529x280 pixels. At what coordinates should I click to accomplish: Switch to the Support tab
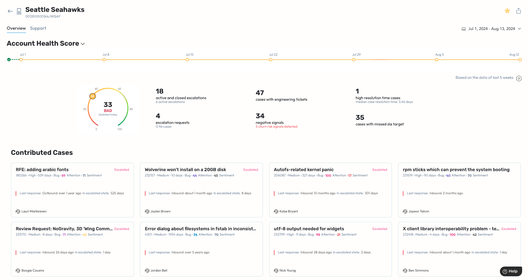pyautogui.click(x=38, y=28)
